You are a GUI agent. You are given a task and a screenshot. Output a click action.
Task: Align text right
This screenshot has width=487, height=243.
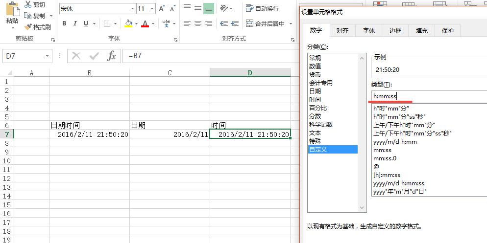coord(209,23)
